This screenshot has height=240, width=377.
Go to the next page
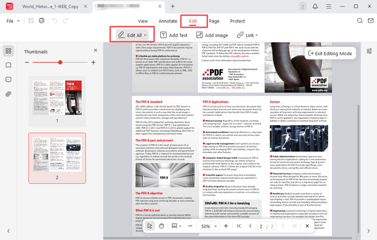click(283, 226)
